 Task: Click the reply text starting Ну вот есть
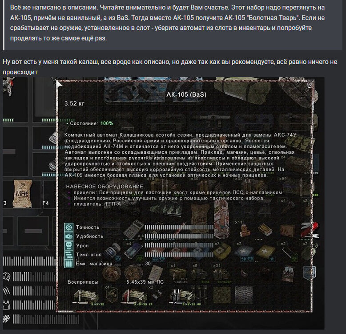(x=170, y=67)
